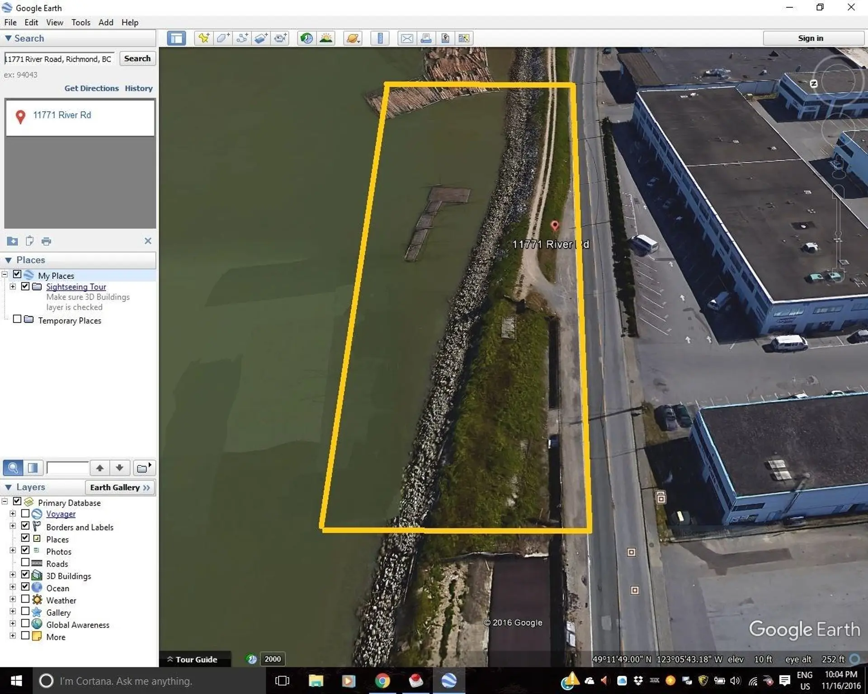Click the Add Placemark pushpin icon
The image size is (868, 694).
203,38
